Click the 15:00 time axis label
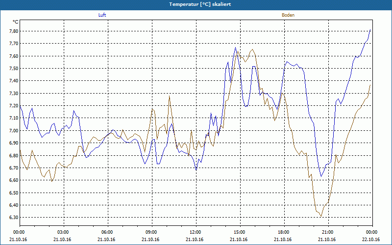Screen dimensions: 392x245 239,232
